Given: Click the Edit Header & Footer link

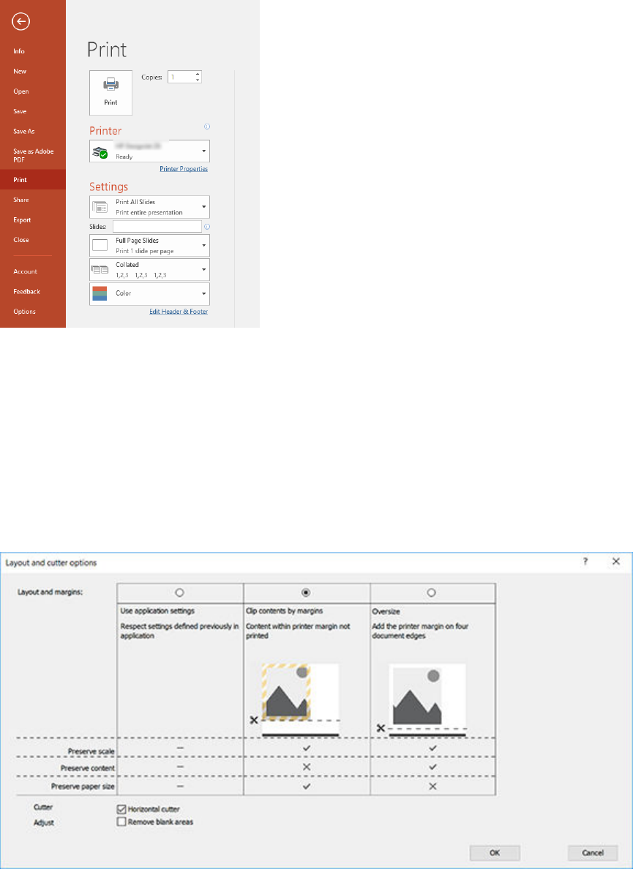Looking at the screenshot, I should pyautogui.click(x=179, y=312).
